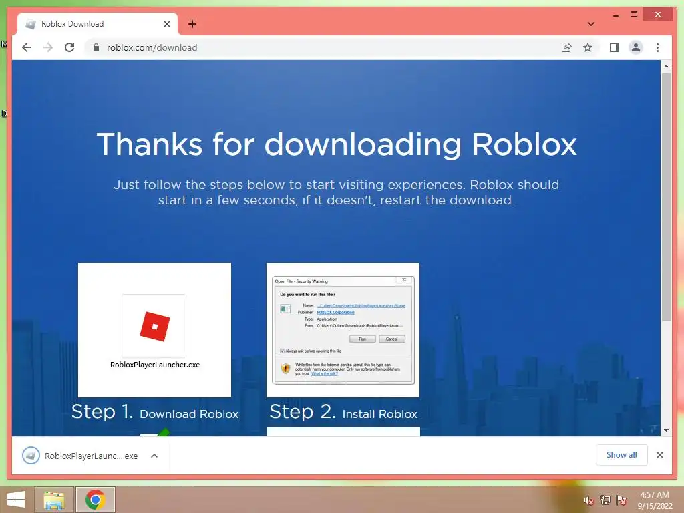Click Chrome icon in the taskbar

pyautogui.click(x=95, y=500)
